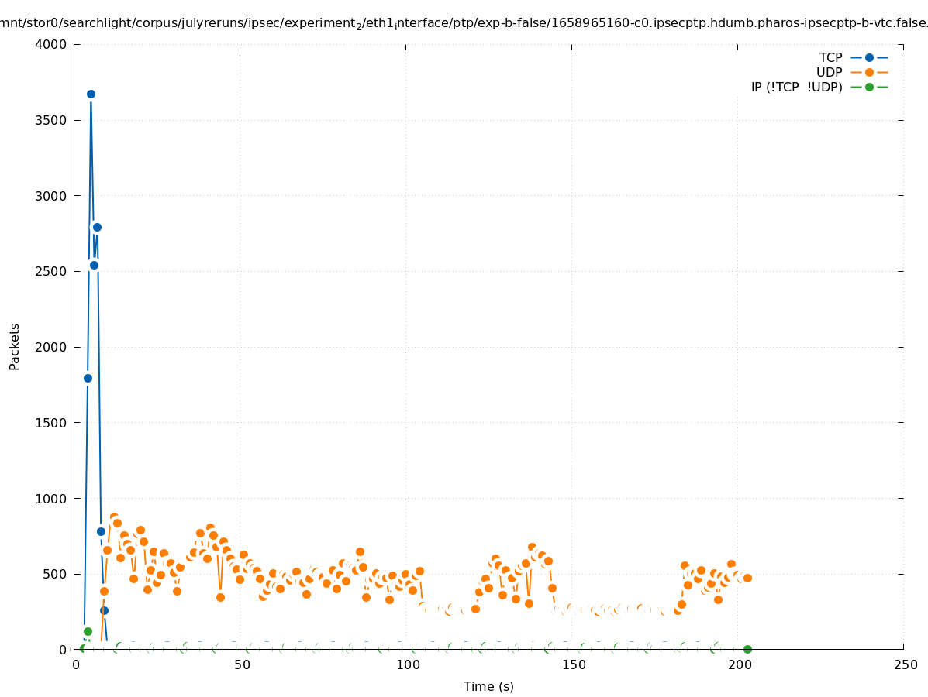Screen dimensions: 928x697
Task: Select the IP (!TCP !UDP) legend label
Action: (796, 87)
